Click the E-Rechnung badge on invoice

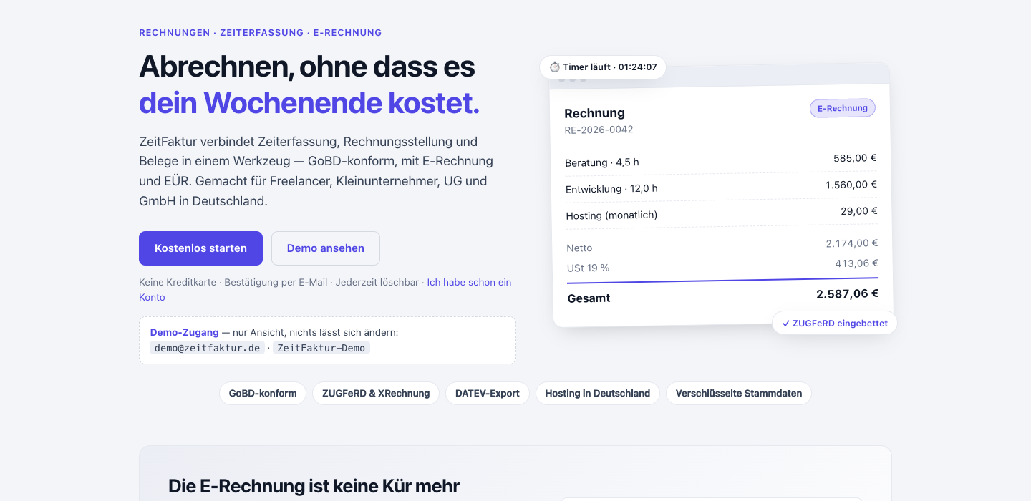pyautogui.click(x=842, y=108)
